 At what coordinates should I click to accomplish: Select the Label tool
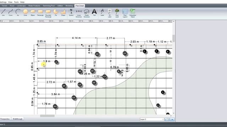pyautogui.click(x=102, y=13)
